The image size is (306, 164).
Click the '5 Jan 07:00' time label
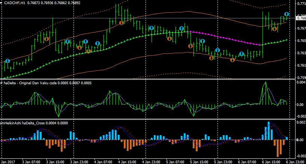[175, 162]
